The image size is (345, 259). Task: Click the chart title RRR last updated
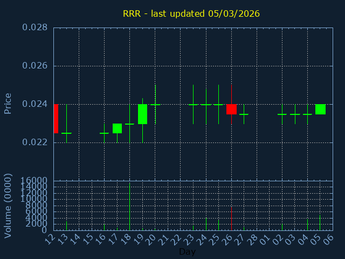(x=191, y=13)
